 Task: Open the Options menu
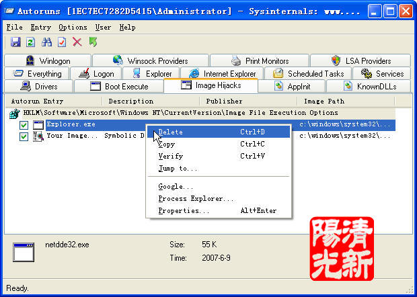(x=73, y=27)
